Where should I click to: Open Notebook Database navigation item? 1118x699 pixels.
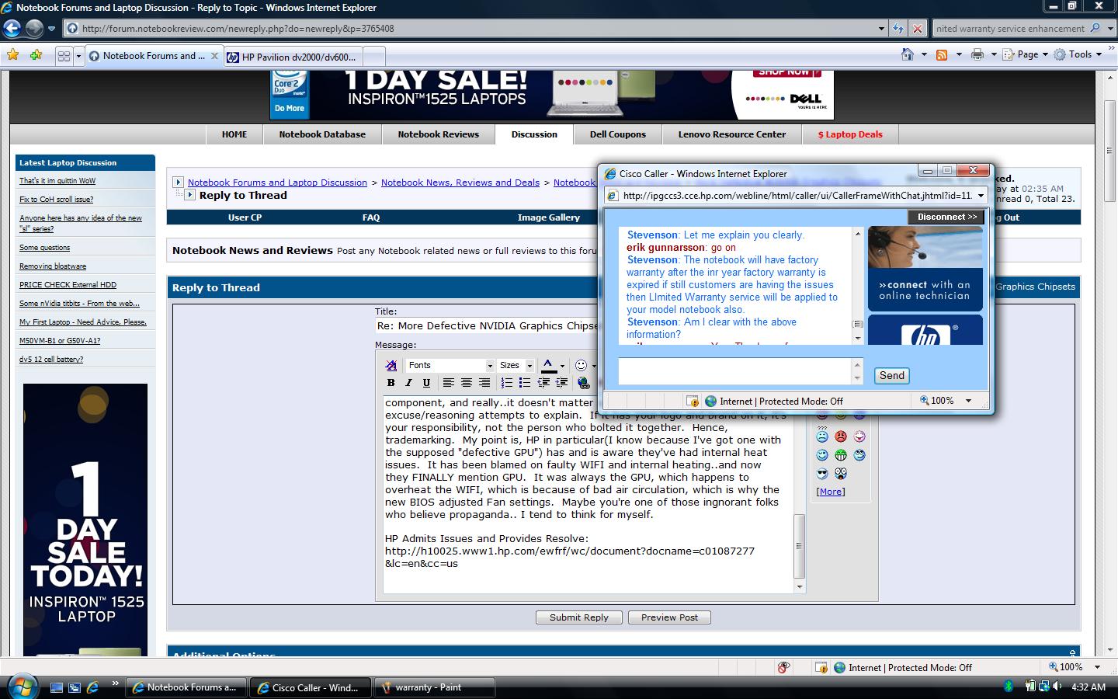[x=322, y=134]
